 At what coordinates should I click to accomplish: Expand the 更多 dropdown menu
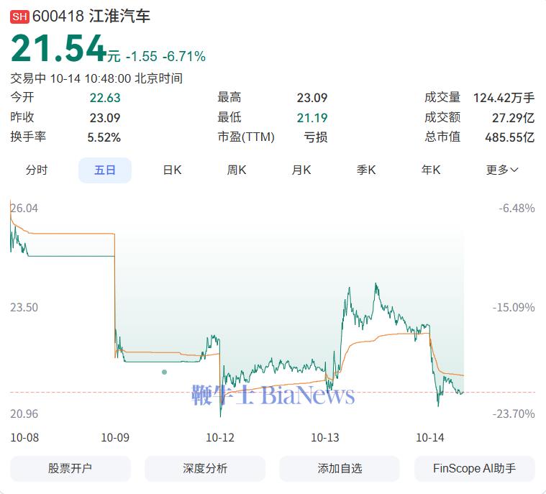(x=502, y=170)
